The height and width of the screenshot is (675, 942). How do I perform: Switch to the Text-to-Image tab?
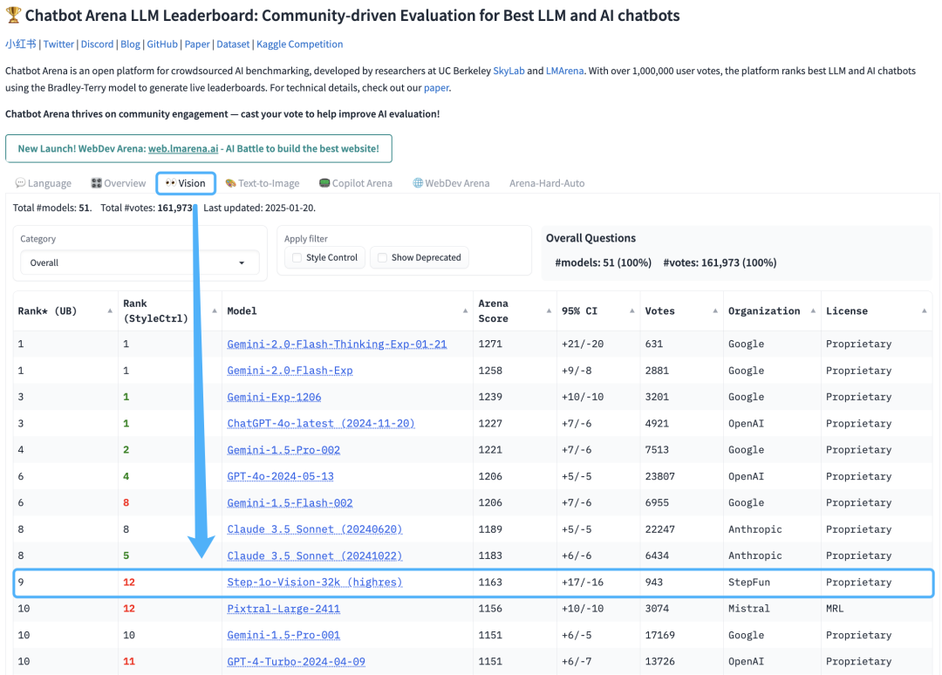pos(263,183)
